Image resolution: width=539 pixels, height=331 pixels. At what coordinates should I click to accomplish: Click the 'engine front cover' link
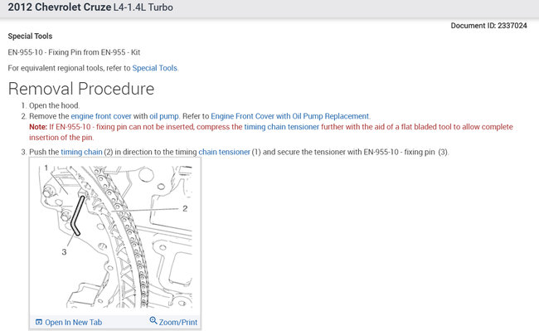[x=101, y=116]
